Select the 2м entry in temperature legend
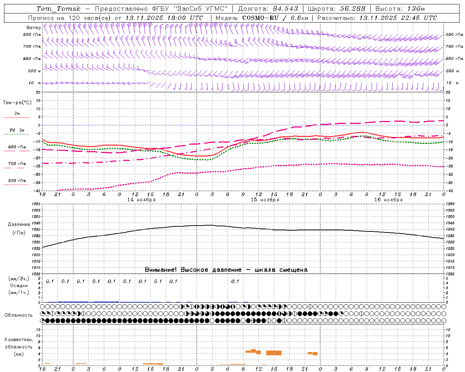The height and width of the screenshot is (372, 465). point(17,114)
